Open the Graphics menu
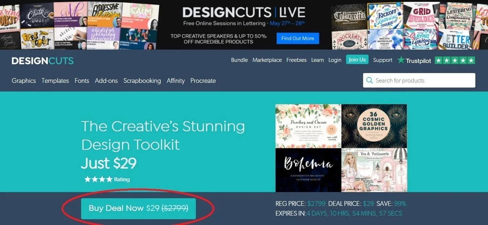 (x=24, y=81)
